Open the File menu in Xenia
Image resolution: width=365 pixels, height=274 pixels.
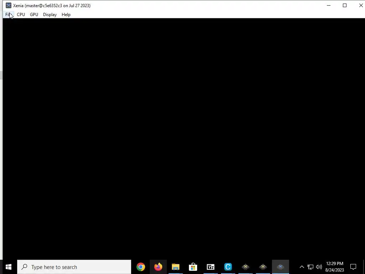(x=9, y=14)
